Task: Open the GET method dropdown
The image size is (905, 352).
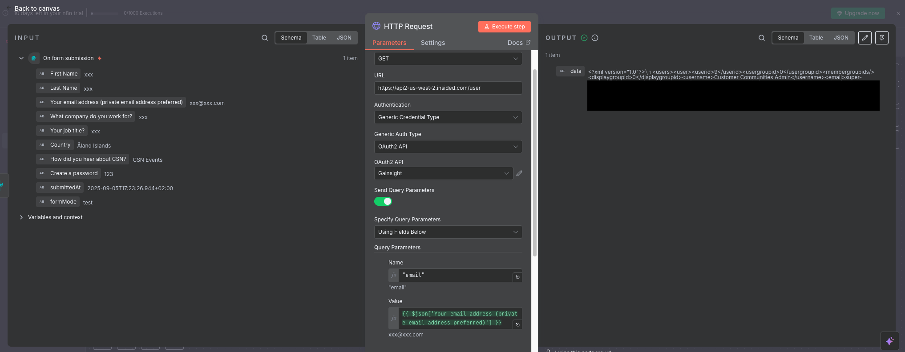Action: [448, 59]
